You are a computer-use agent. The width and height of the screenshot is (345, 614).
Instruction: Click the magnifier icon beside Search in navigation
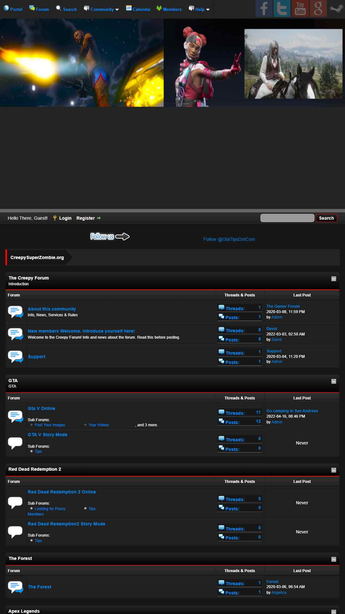pyautogui.click(x=59, y=8)
